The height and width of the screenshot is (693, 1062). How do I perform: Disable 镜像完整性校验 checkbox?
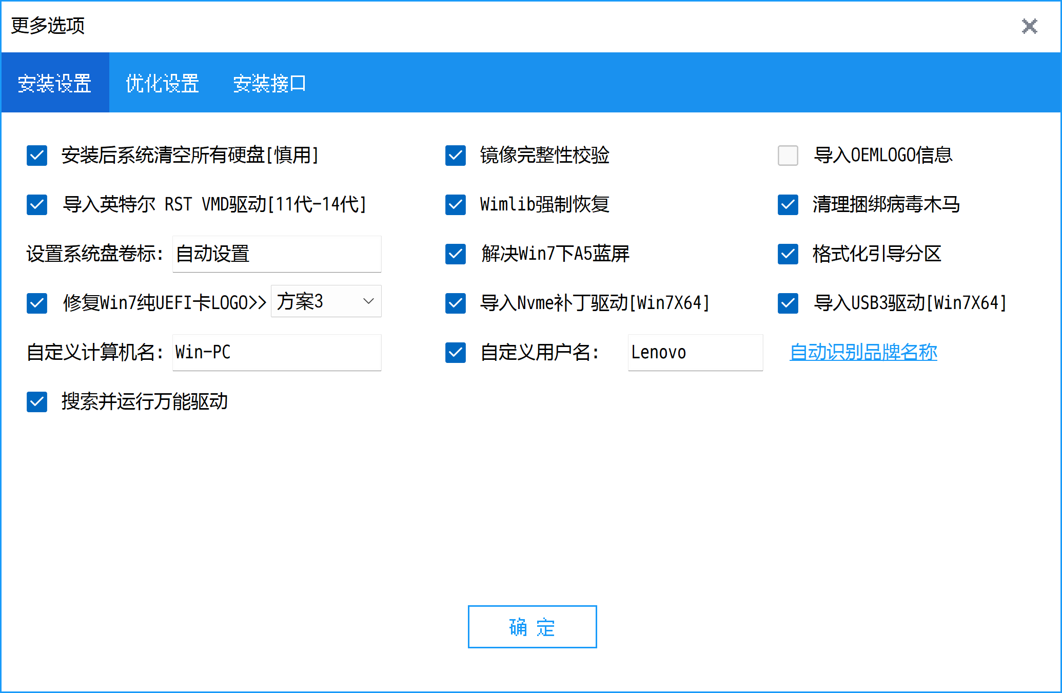[x=456, y=156]
